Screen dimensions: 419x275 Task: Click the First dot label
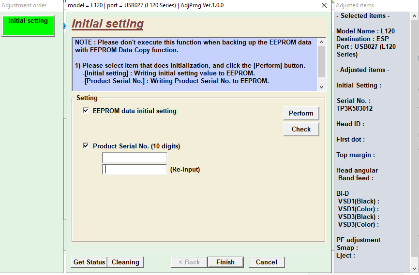point(350,139)
